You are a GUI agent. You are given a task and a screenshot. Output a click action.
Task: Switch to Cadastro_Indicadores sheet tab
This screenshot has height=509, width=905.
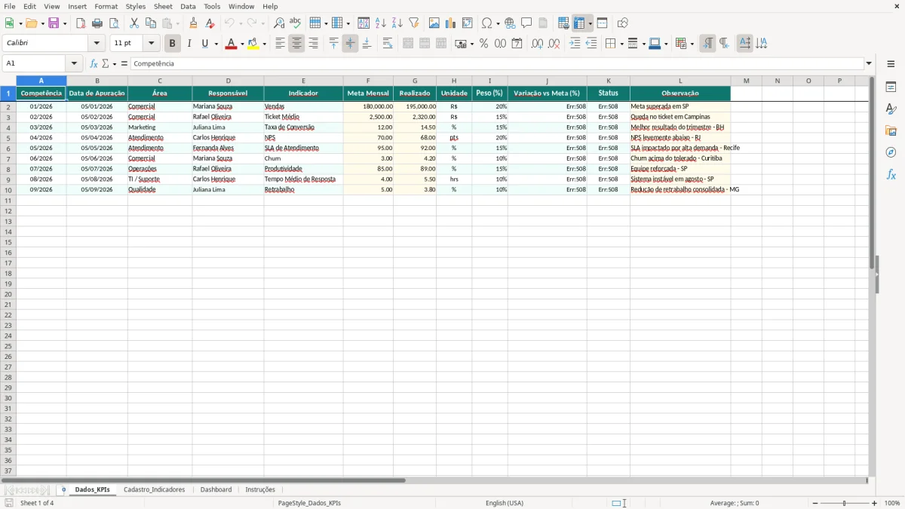154,489
